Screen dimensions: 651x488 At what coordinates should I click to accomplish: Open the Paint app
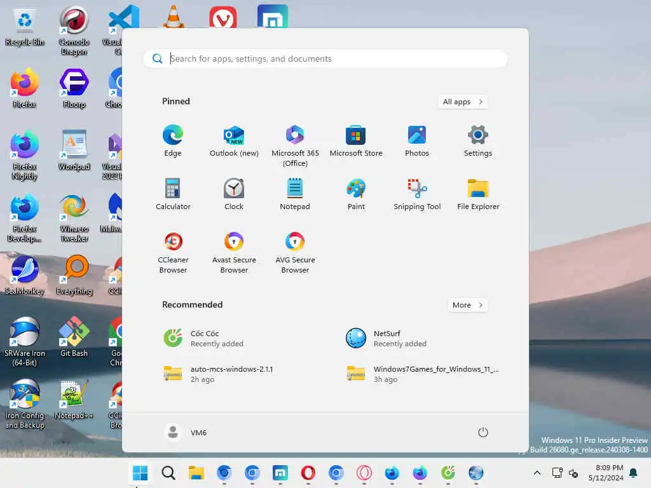pos(356,194)
